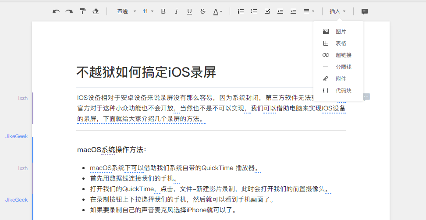The width and height of the screenshot is (426, 220).
Task: Insert a numbered list
Action: coord(241,11)
